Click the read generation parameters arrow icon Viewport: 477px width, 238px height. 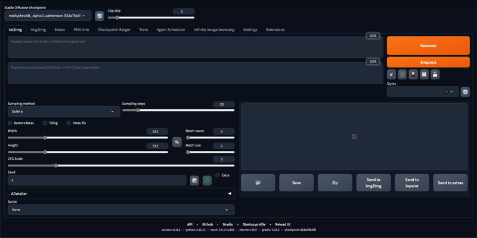[x=391, y=74]
